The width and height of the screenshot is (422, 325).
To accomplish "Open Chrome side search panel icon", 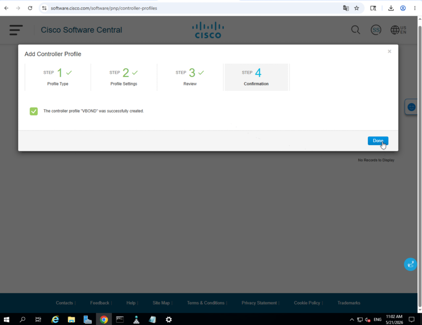I will (373, 8).
